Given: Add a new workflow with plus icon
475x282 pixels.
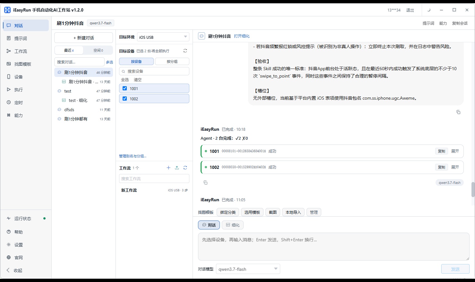Looking at the screenshot, I should [x=168, y=168].
